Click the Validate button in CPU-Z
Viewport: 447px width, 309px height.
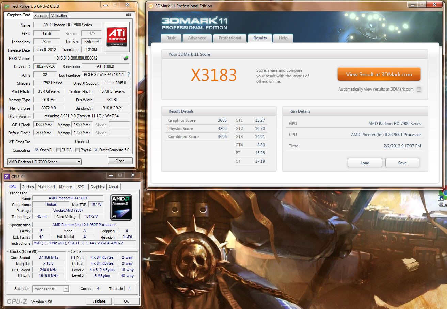[x=99, y=301]
